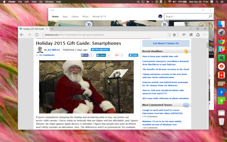This screenshot has height=142, width=227.
Task: Open Amazon Echo and IFTTT headline
Action: click(163, 92)
